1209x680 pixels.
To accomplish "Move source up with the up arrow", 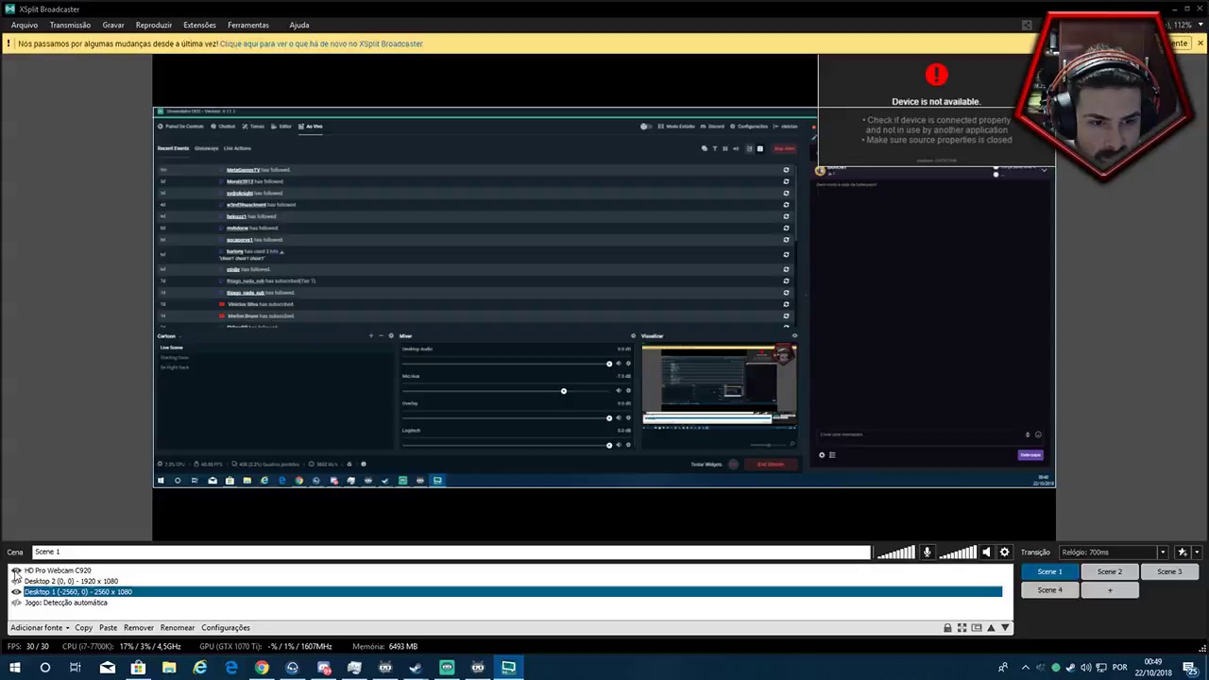I will click(x=991, y=628).
